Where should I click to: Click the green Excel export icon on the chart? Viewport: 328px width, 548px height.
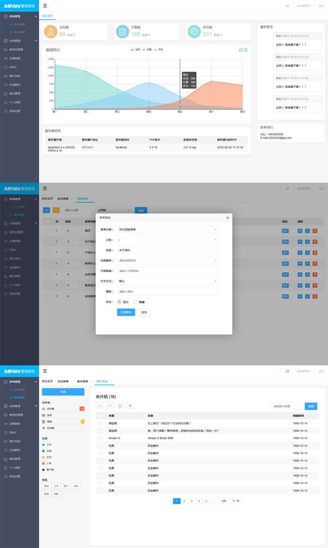[x=246, y=50]
